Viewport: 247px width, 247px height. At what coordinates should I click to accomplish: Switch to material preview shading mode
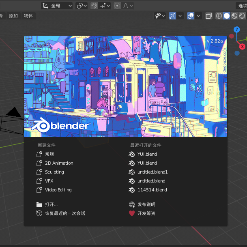pyautogui.click(x=234, y=16)
